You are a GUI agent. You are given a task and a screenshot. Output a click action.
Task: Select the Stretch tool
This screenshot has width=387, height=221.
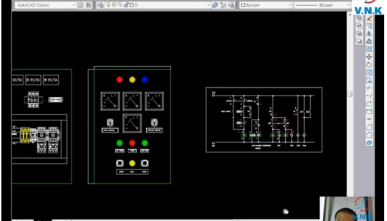point(369,81)
